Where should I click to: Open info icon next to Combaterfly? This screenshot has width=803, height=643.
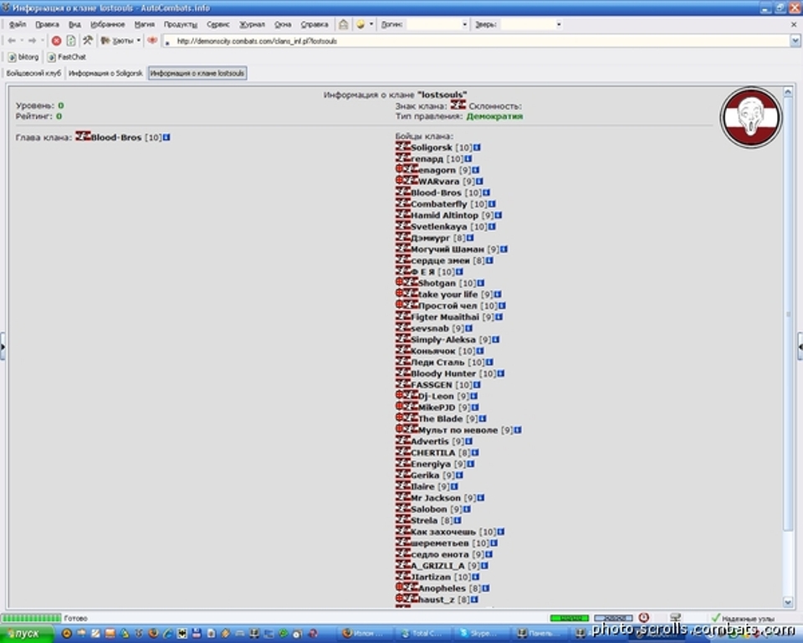coord(492,204)
